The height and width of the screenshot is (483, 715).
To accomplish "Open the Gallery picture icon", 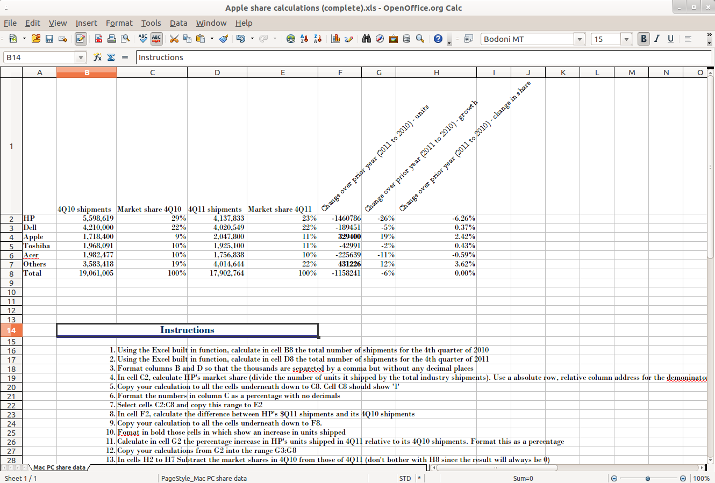I will [x=393, y=39].
